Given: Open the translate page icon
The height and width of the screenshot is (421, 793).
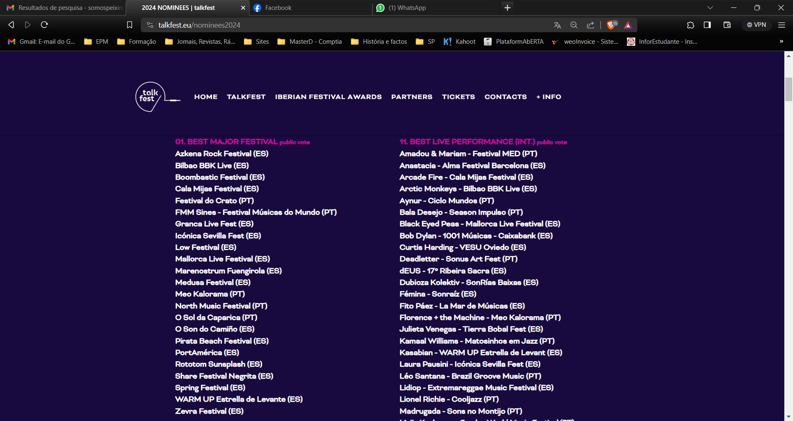Looking at the screenshot, I should pos(557,25).
